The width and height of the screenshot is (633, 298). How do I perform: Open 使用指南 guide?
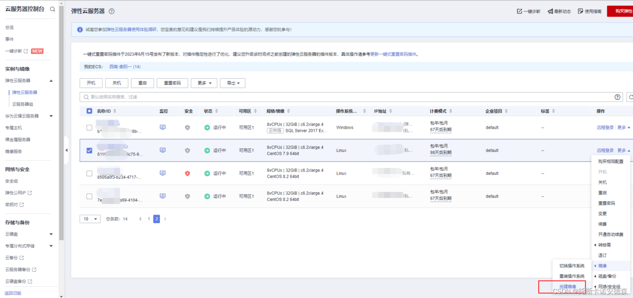590,11
